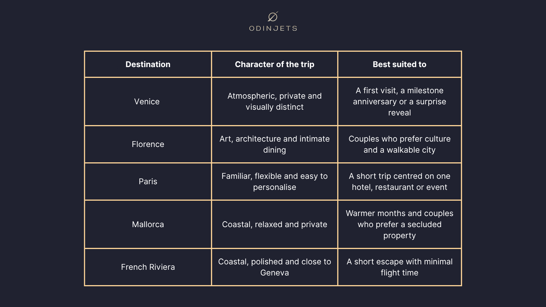
Task: Click the short trip centred on one hotel cell
Action: coord(400,181)
